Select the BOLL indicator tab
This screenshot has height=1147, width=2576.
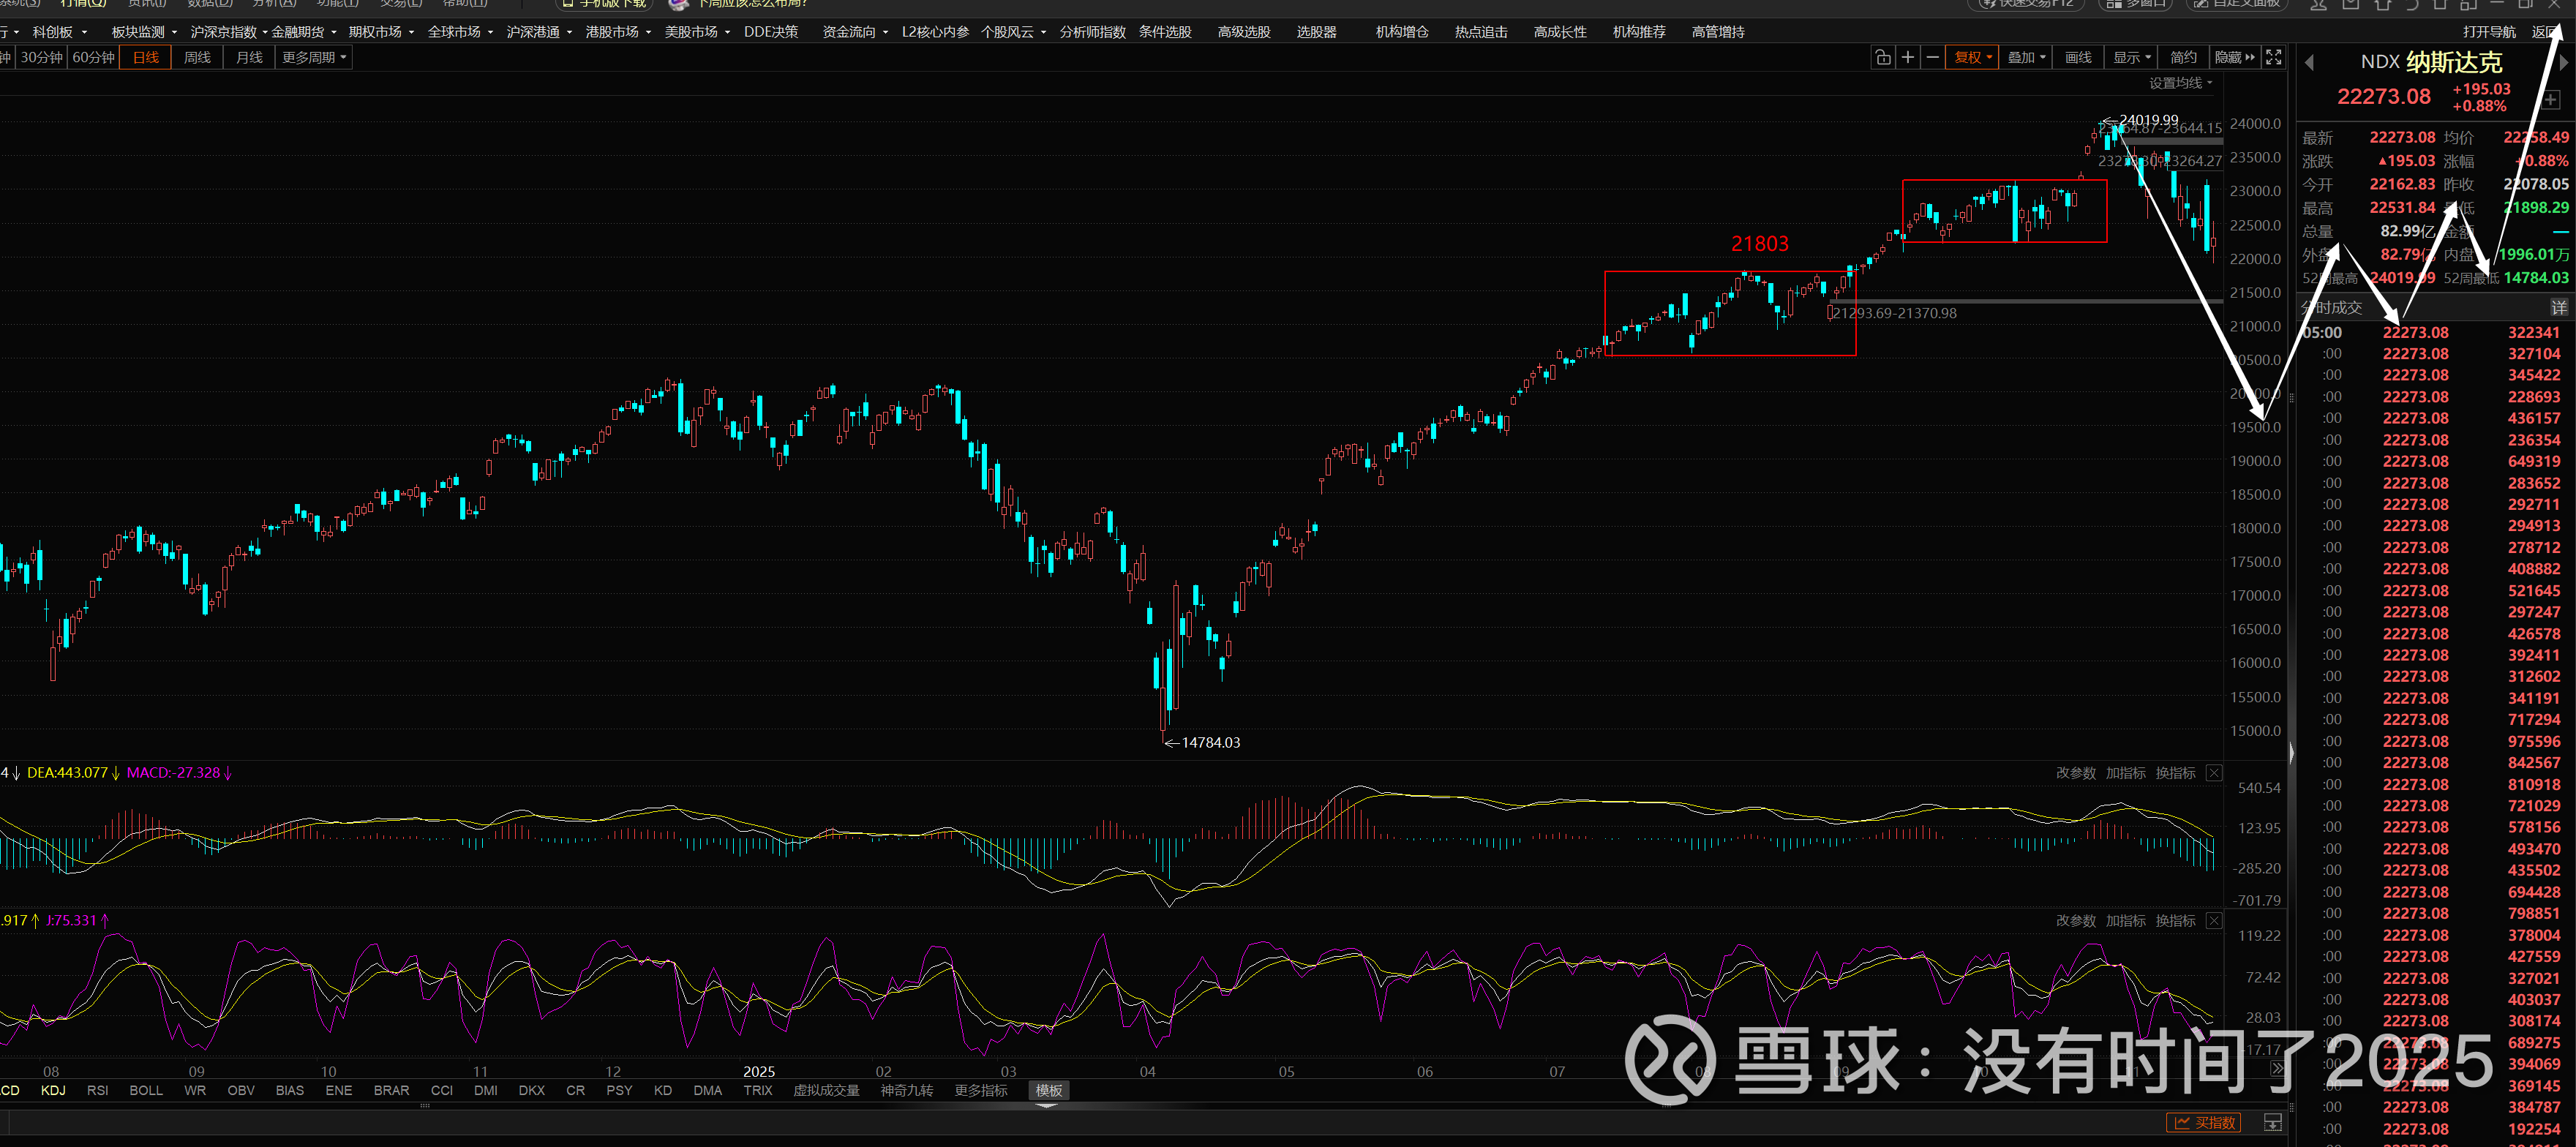coord(146,1090)
